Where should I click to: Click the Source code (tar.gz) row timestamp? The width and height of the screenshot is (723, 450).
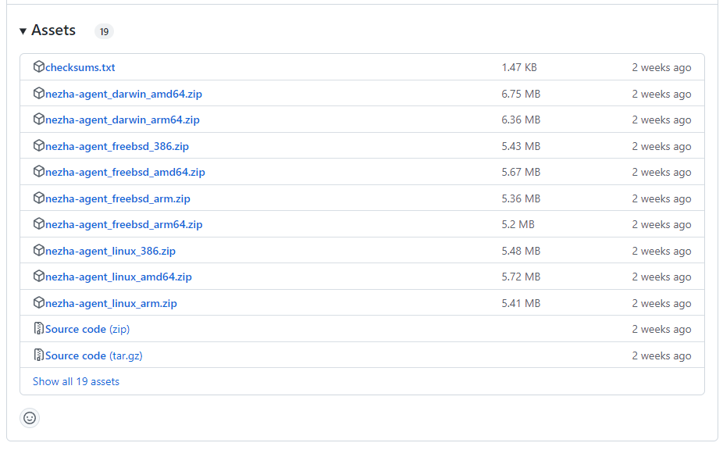point(661,356)
